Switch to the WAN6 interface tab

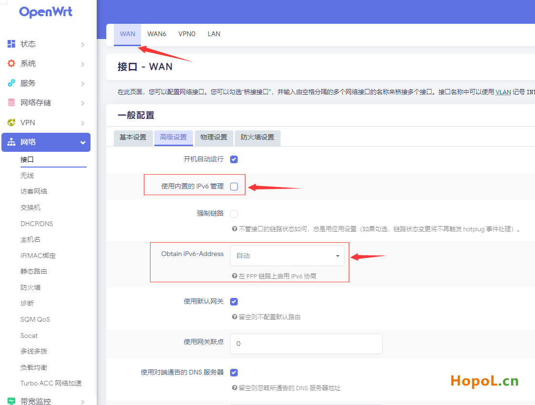[157, 34]
